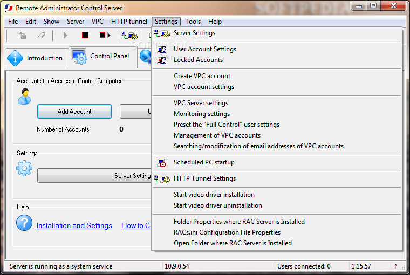The image size is (410, 275).
Task: Click "Users connected: 0" in status bar
Action: click(304, 266)
